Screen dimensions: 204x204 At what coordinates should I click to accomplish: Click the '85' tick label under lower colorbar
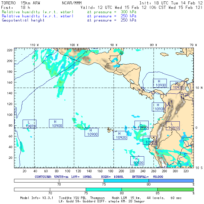point(157,193)
